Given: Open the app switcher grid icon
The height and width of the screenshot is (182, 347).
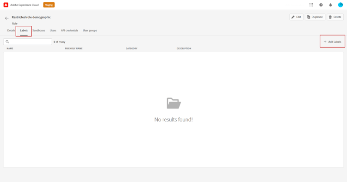Looking at the screenshot, I should 311,5.
